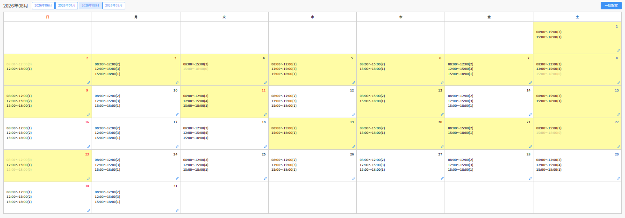Click the edit pencil icon on August 31
This screenshot has width=625, height=218.
point(177,211)
